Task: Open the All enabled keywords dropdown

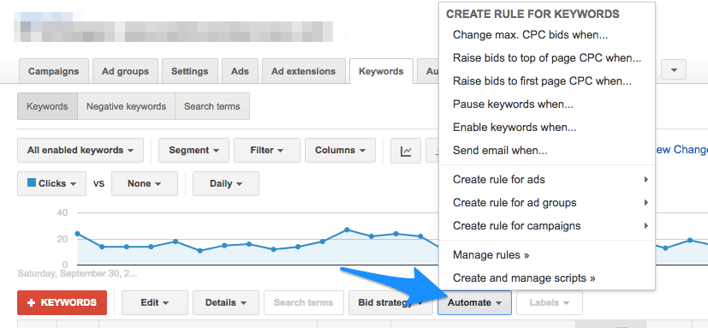Action: tap(80, 151)
